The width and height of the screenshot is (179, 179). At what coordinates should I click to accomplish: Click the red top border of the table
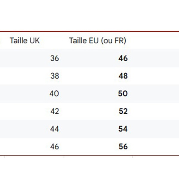tap(89, 31)
